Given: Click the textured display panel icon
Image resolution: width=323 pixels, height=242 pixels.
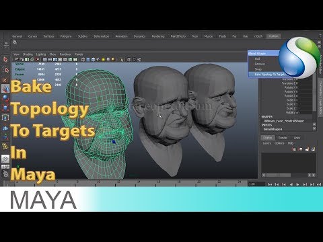Looking at the screenshot, I should tap(98, 59).
